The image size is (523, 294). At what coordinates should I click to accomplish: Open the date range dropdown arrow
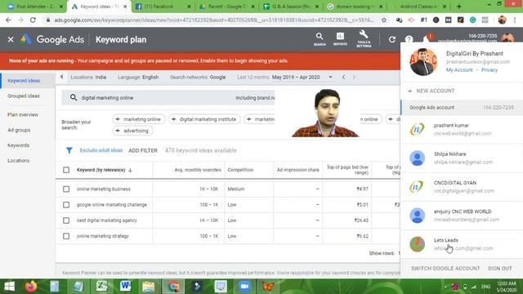click(330, 77)
